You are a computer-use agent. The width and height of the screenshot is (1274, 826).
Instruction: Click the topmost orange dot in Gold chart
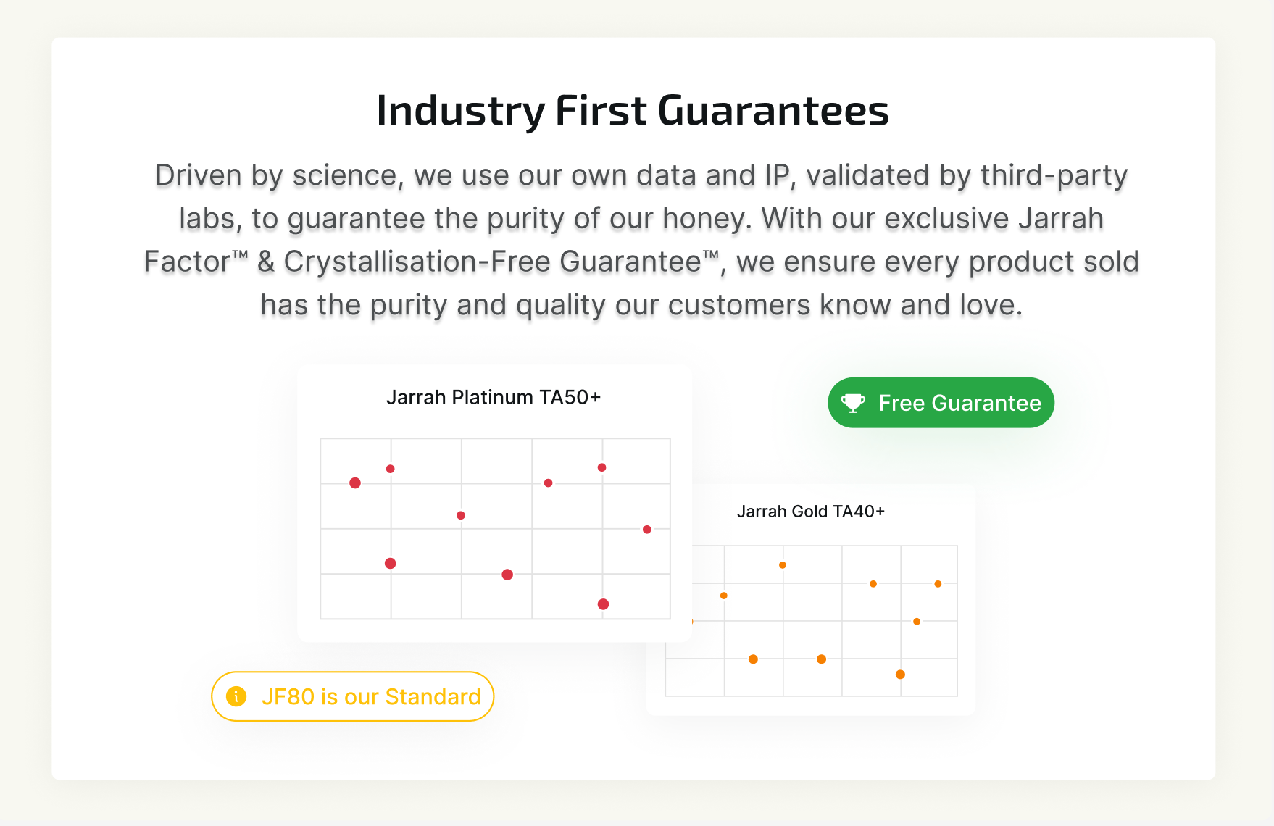783,565
